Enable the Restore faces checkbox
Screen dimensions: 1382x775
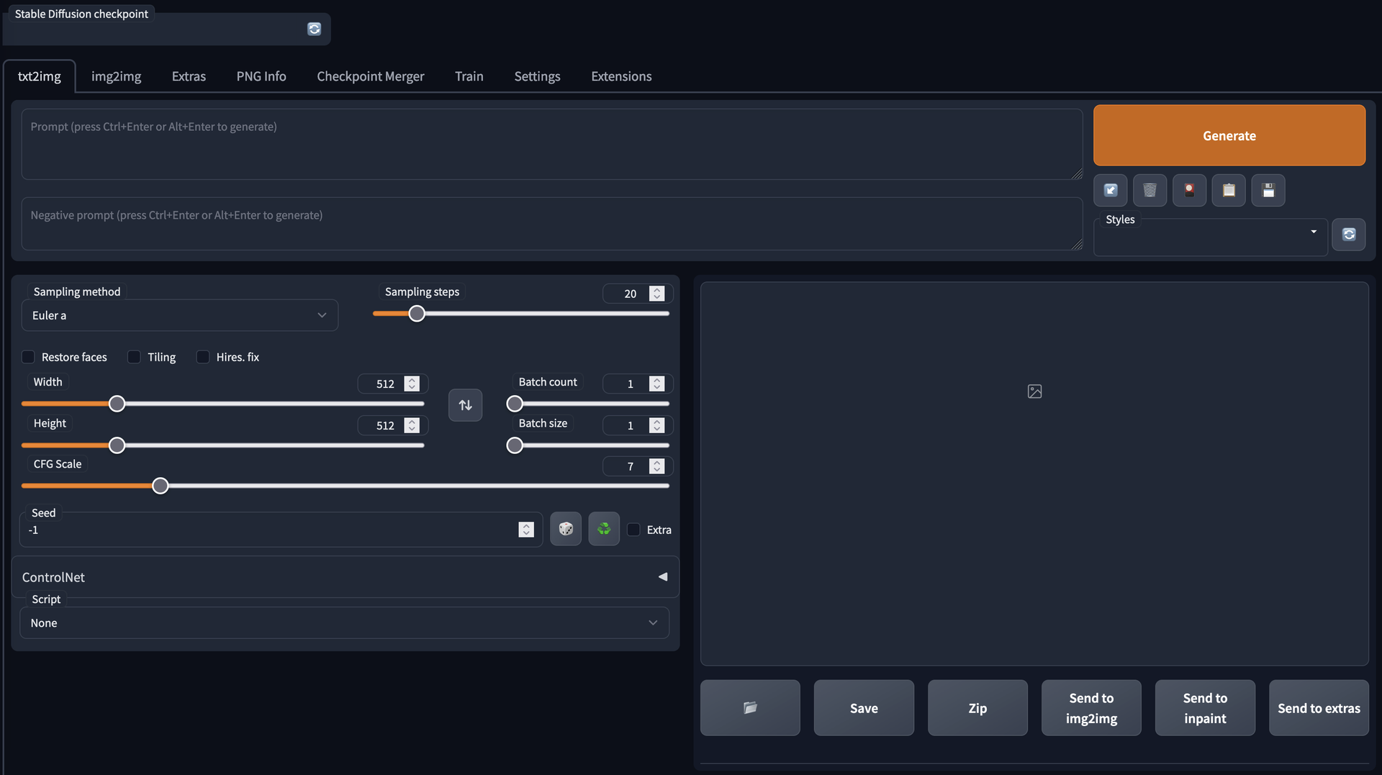[29, 358]
